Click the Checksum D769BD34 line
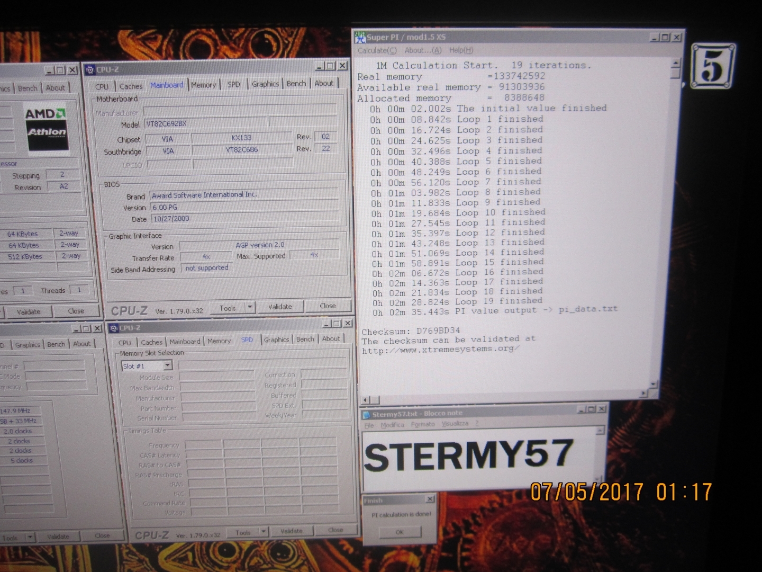Screen dimensions: 762x572 (411, 332)
